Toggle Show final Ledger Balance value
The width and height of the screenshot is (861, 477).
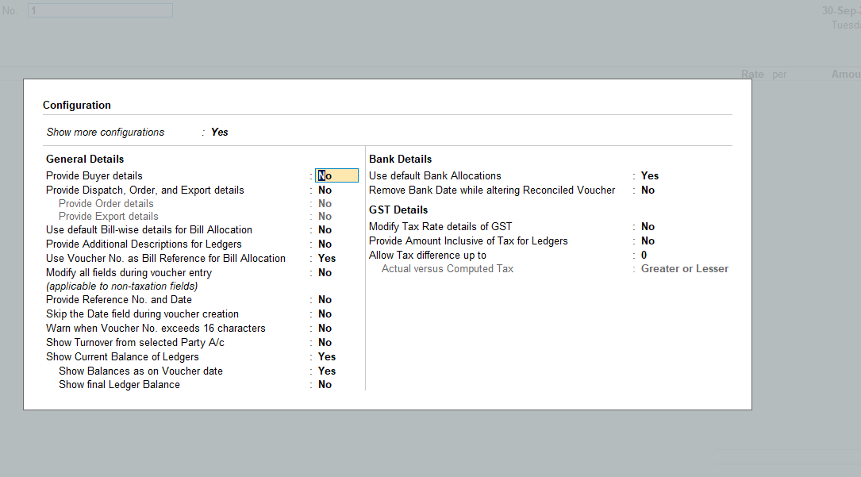pos(325,384)
